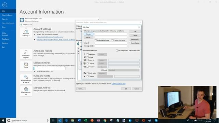Open the Custom action dropdown

pos(105,77)
